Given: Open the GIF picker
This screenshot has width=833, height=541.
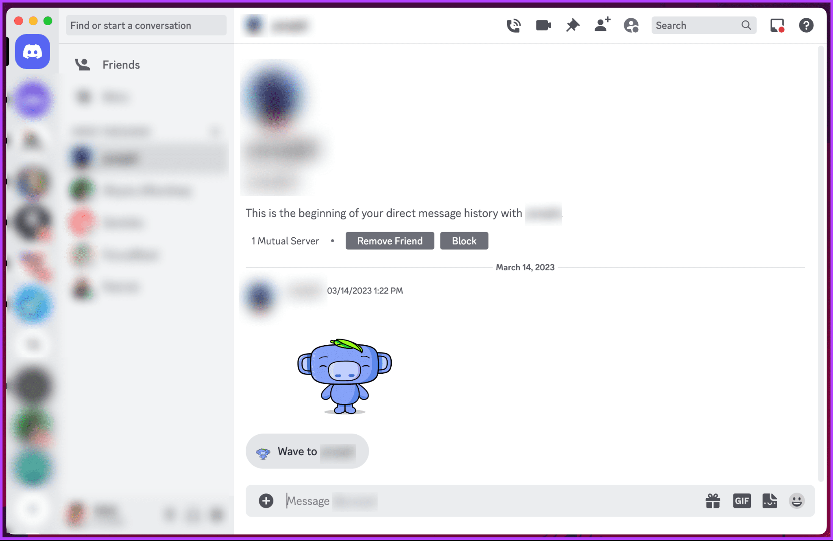Looking at the screenshot, I should 742,501.
